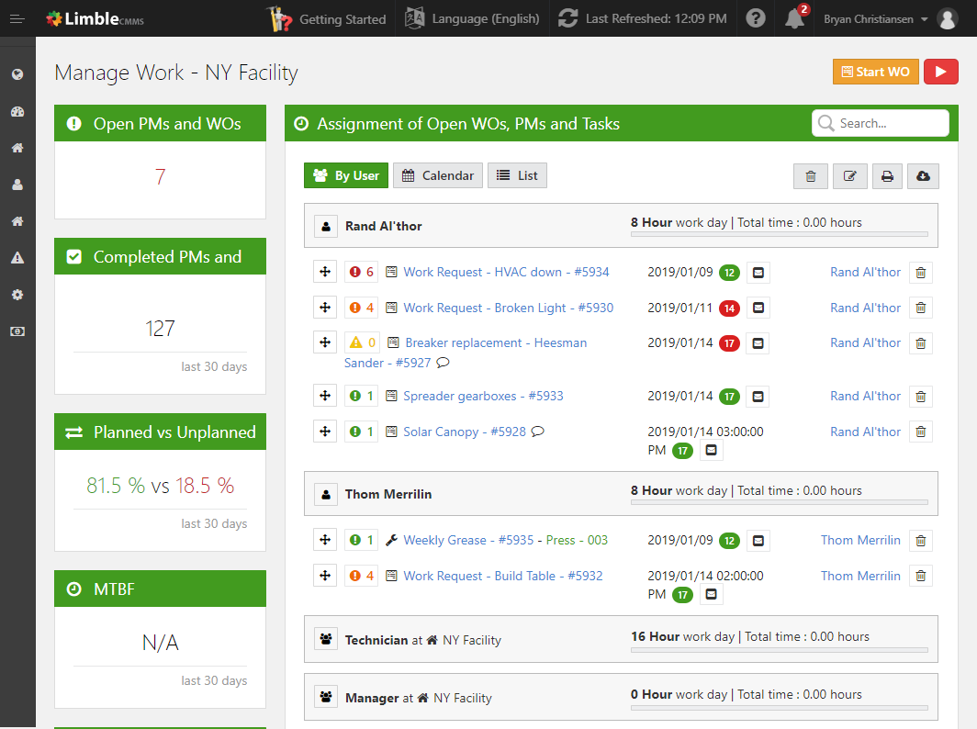Switch to the List view

click(517, 175)
